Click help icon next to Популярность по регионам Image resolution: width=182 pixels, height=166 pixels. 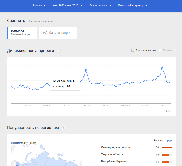[x=64, y=128]
